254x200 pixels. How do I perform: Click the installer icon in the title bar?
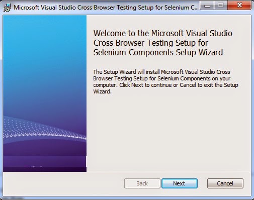click(7, 8)
